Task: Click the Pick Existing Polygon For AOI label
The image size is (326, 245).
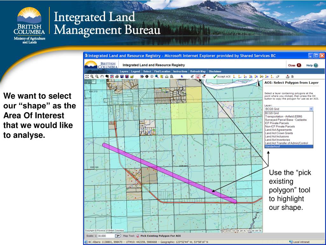Action: pyautogui.click(x=160, y=236)
